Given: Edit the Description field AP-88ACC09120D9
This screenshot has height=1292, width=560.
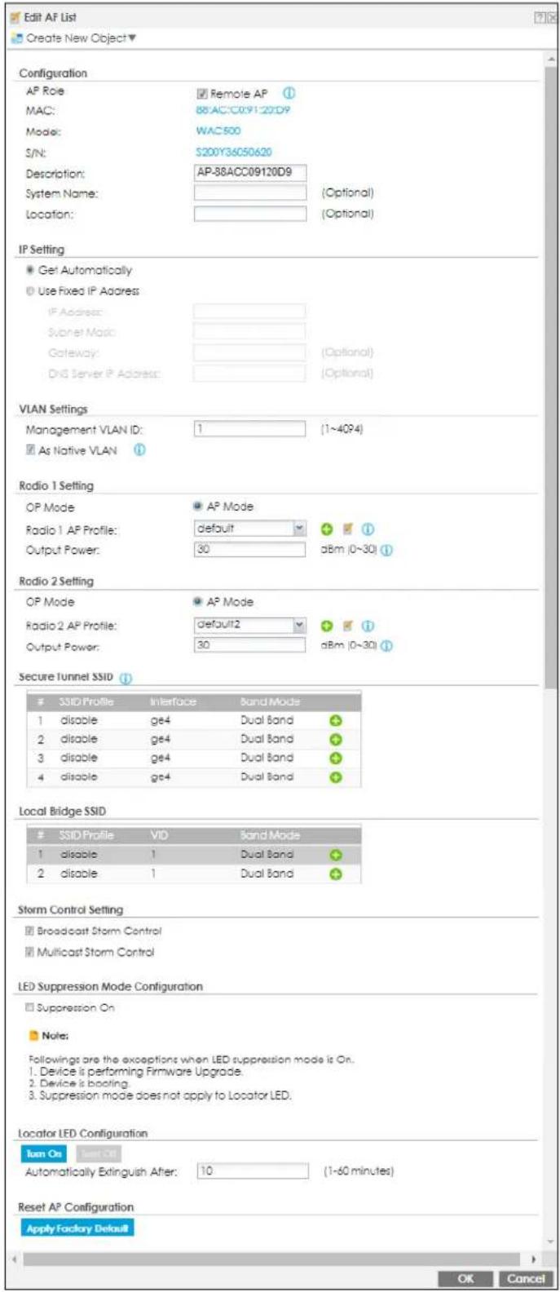Looking at the screenshot, I should (250, 172).
